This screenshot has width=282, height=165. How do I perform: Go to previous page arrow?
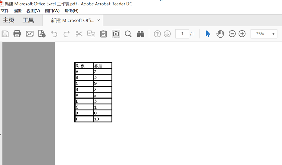point(157,34)
